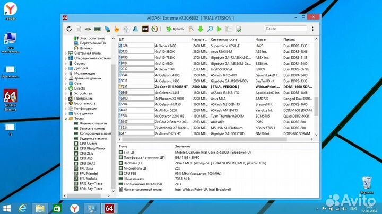This screenshot has width=382, height=214.
Task: Start benchmark with green play icon
Action: [x=219, y=29]
